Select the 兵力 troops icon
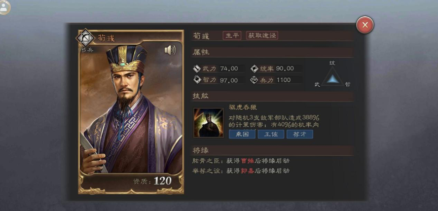Viewport: 438px width, 211px height. 254,80
